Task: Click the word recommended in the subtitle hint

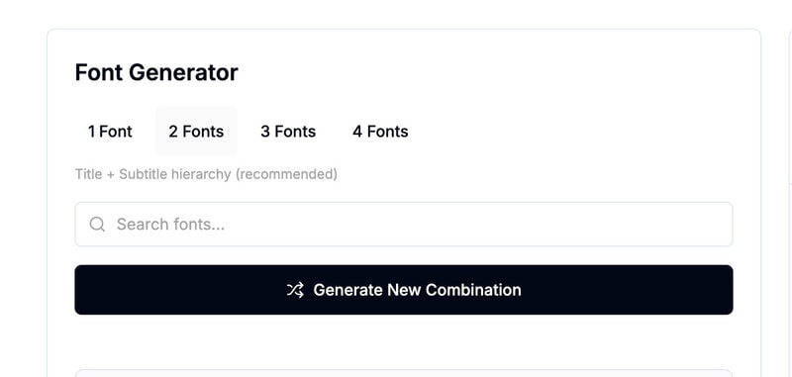Action: 286,174
